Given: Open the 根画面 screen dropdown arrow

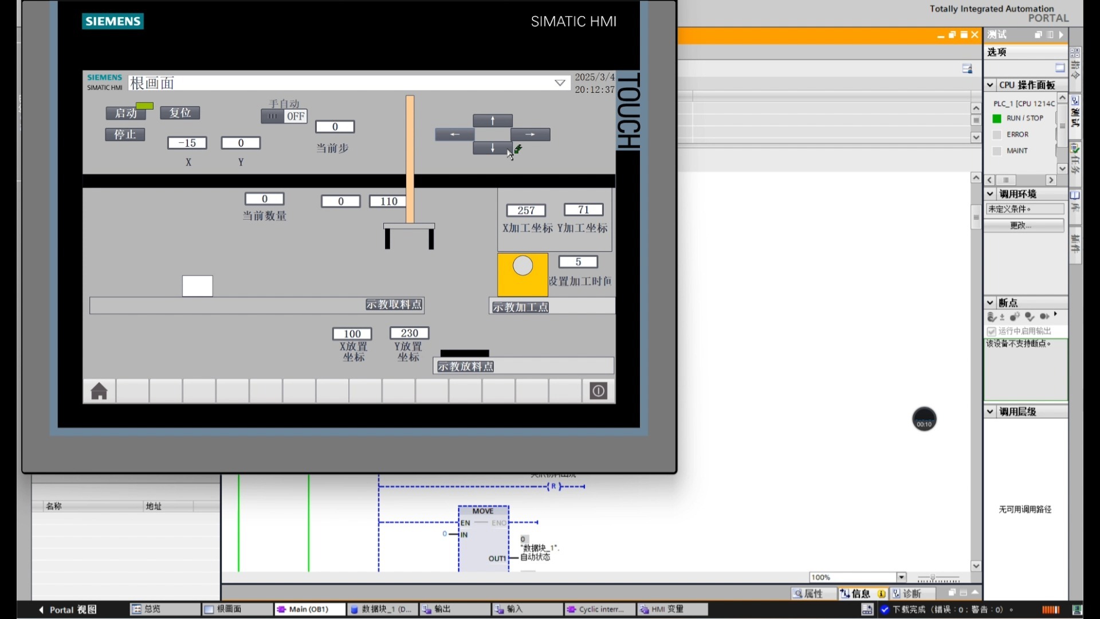Looking at the screenshot, I should [x=560, y=83].
